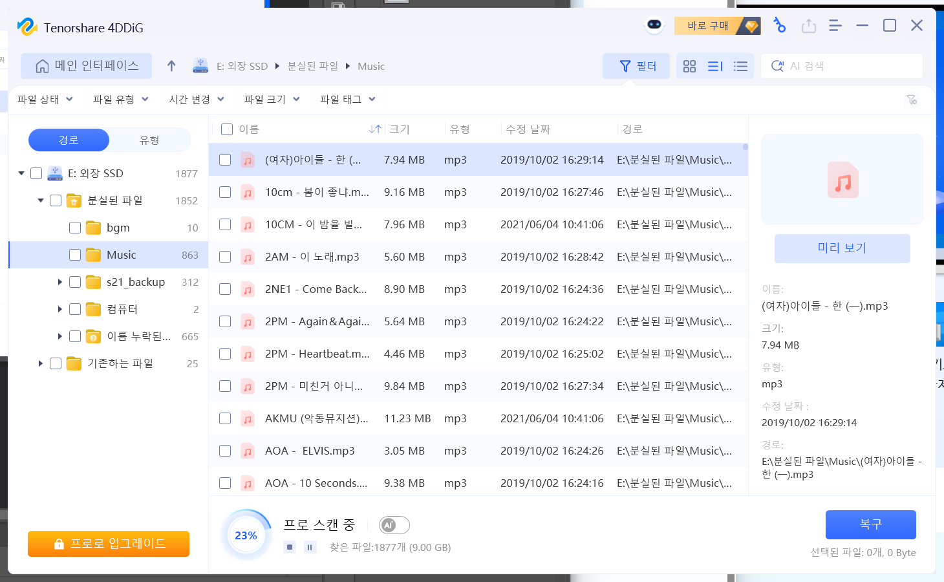Click the s21_backup folder icon
This screenshot has width=944, height=582.
pyautogui.click(x=94, y=282)
